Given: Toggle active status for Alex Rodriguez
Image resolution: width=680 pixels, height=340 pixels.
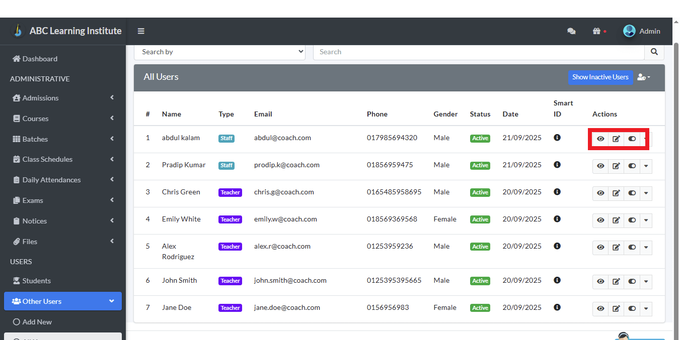Looking at the screenshot, I should 632,247.
